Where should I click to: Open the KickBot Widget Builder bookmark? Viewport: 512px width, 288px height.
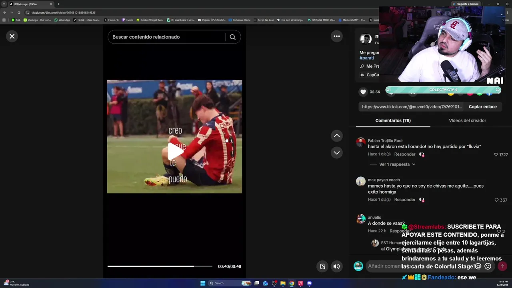click(150, 20)
